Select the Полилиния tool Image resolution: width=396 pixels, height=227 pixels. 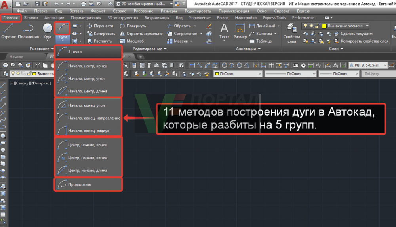click(28, 31)
